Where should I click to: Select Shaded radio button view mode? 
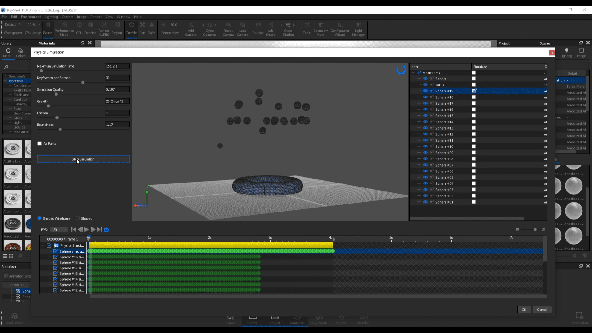click(78, 218)
